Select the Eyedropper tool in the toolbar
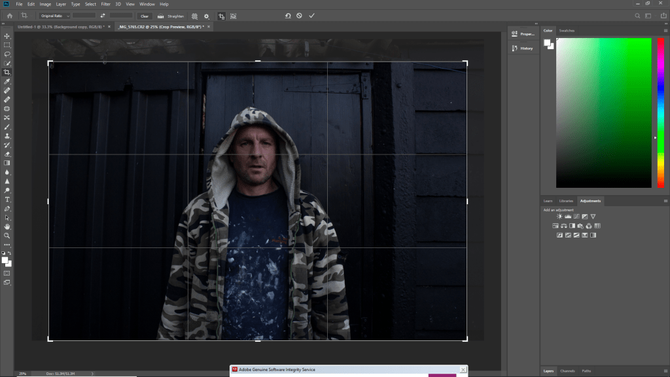670x377 pixels. pos(7,81)
